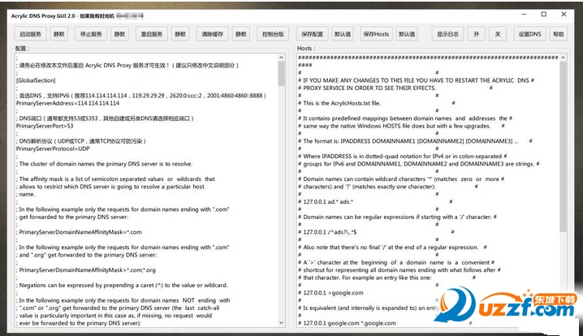Click the PrimaryServerAddress=114.114.114.114 line

67,103
